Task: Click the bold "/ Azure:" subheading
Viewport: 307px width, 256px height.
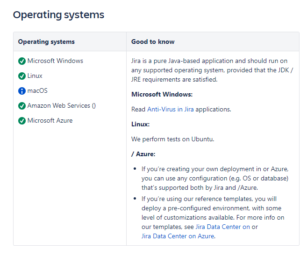Action: 143,154
